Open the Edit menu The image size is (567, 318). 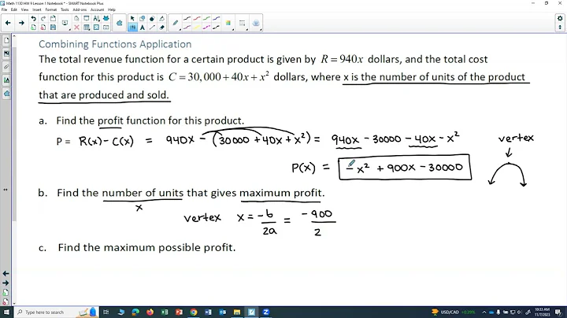(x=13, y=9)
